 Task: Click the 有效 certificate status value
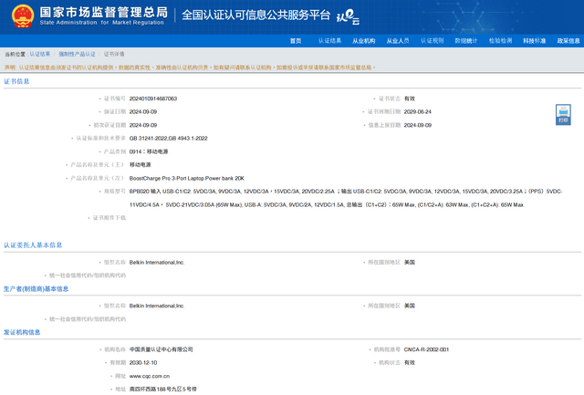point(410,99)
